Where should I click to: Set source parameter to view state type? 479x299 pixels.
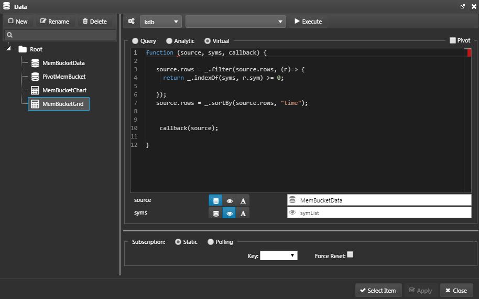coord(230,200)
